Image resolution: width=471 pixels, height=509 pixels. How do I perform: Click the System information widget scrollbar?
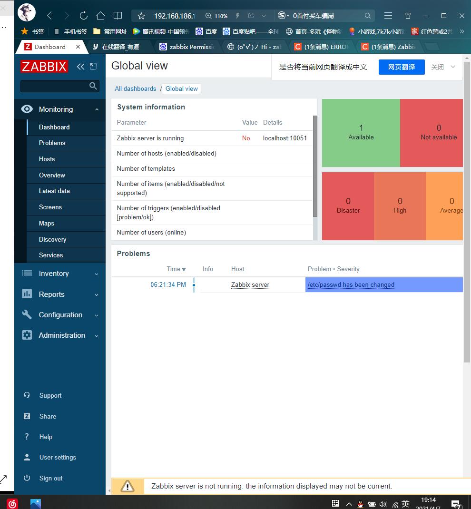pyautogui.click(x=315, y=166)
